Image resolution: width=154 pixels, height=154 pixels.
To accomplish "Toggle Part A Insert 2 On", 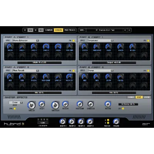I will [74, 71].
